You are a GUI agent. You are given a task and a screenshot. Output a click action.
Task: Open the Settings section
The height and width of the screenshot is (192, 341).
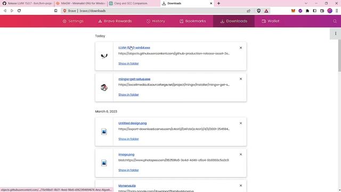pyautogui.click(x=73, y=21)
